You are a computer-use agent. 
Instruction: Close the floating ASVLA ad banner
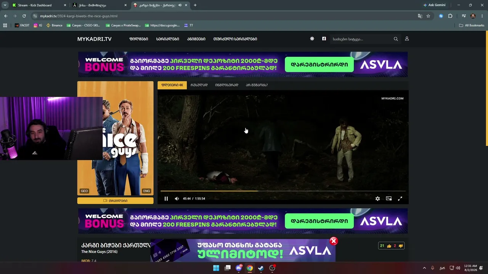[x=334, y=241]
